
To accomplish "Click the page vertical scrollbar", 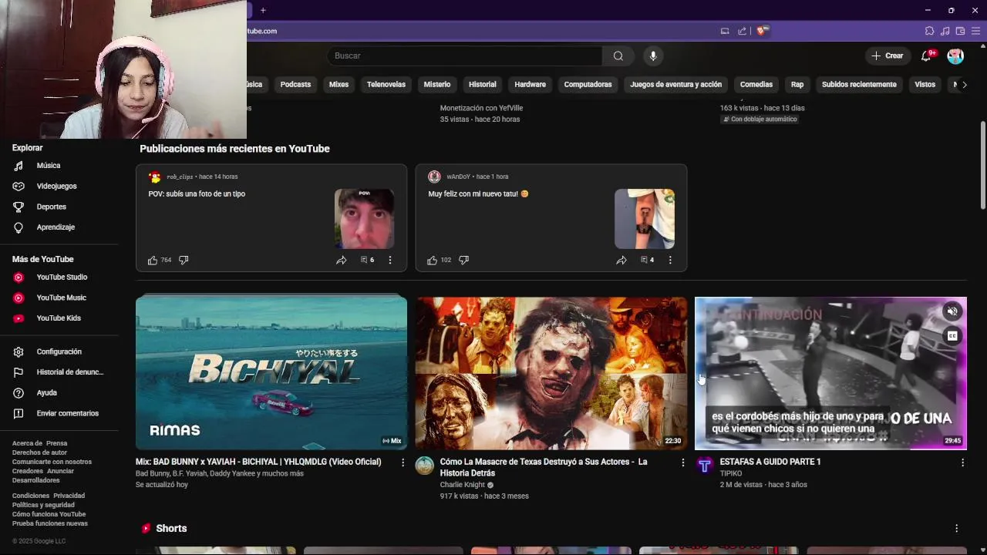I will 982,166.
